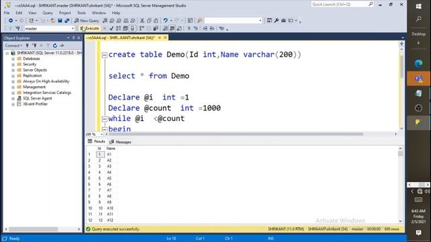
Task: Click the Connect Object Explorer plug icon
Action: pyautogui.click(x=27, y=46)
